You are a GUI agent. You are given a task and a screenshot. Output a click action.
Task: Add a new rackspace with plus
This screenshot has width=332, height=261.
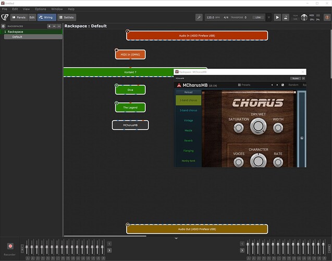49,26
